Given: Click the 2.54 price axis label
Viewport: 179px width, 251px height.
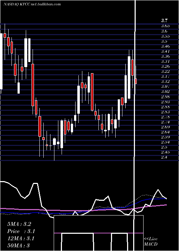Looking at the screenshot, I should (x=165, y=142).
